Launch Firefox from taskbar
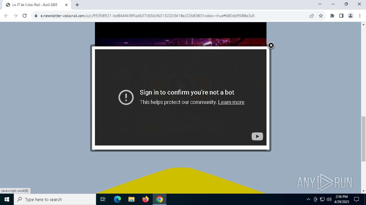The height and width of the screenshot is (205, 366). coord(146,199)
